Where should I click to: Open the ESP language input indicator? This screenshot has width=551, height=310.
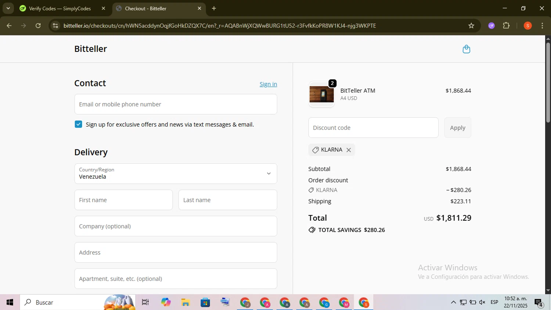(x=494, y=302)
